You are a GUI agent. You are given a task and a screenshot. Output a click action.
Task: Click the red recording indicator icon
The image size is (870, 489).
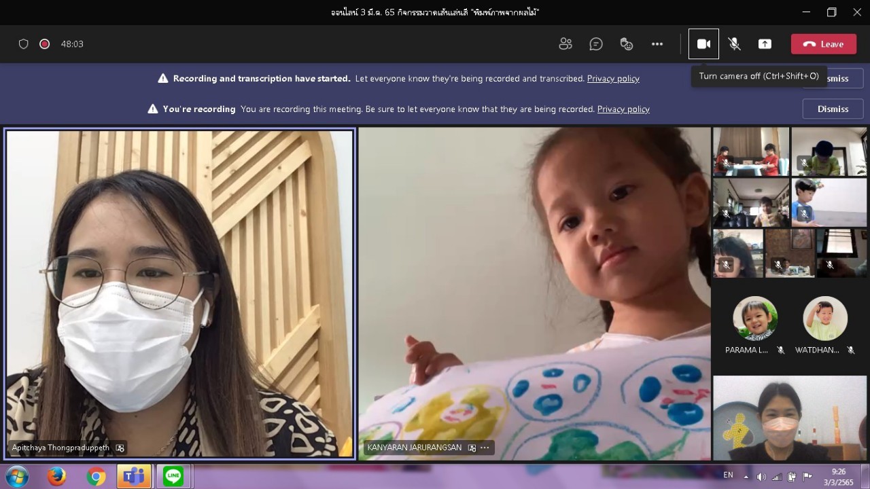[x=45, y=44]
